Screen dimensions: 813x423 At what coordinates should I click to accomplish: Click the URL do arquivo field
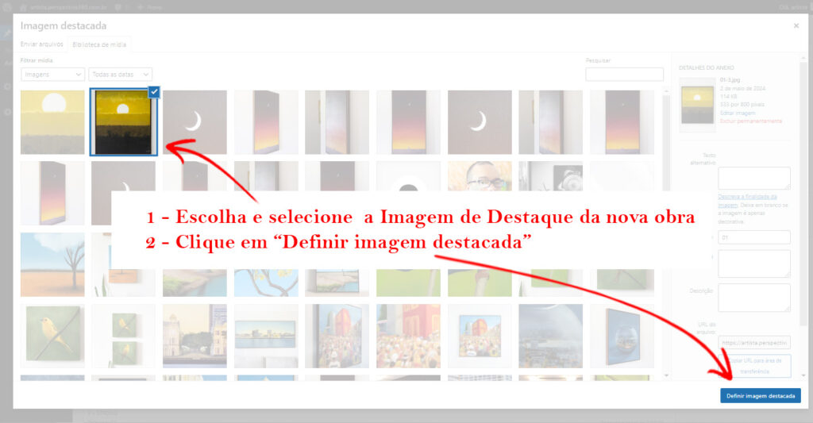(x=754, y=343)
